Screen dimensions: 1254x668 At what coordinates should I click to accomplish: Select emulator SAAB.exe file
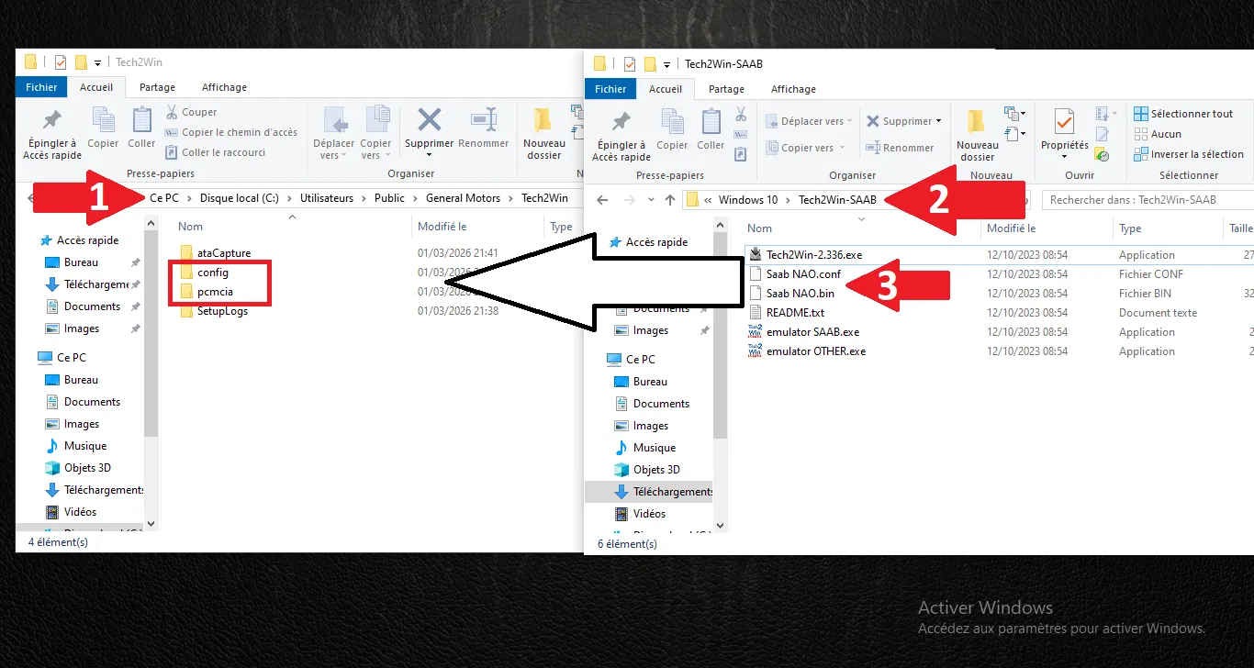[812, 332]
